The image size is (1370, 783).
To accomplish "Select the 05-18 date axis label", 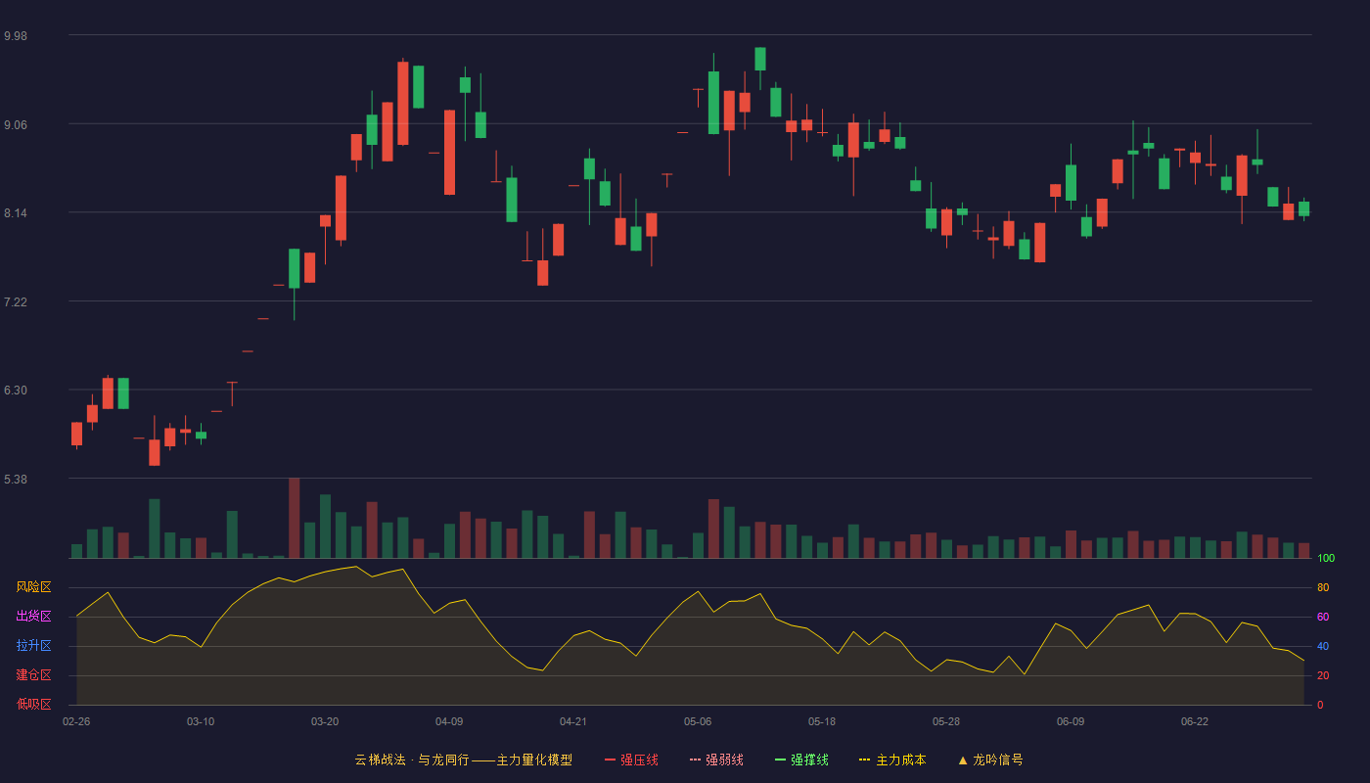I will pos(822,721).
